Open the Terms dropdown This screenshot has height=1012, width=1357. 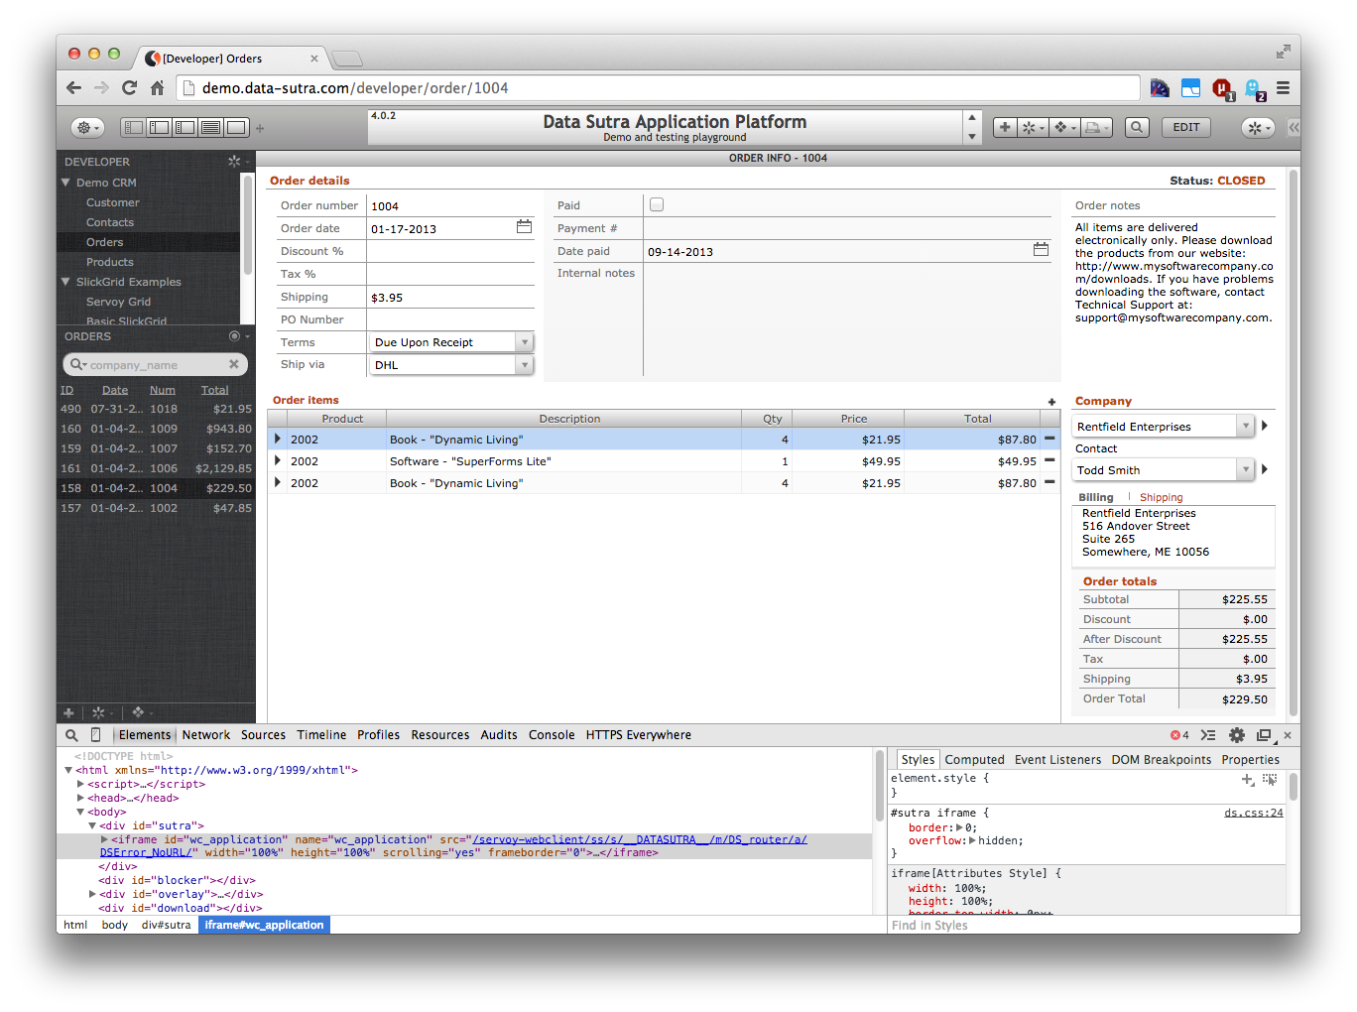(x=451, y=342)
